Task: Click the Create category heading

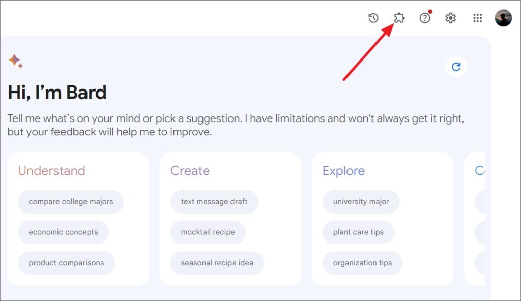Action: pos(190,171)
